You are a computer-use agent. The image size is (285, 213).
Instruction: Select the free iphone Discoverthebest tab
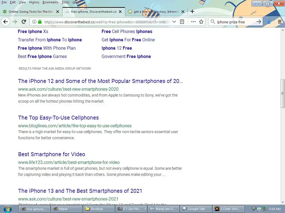tap(94, 12)
